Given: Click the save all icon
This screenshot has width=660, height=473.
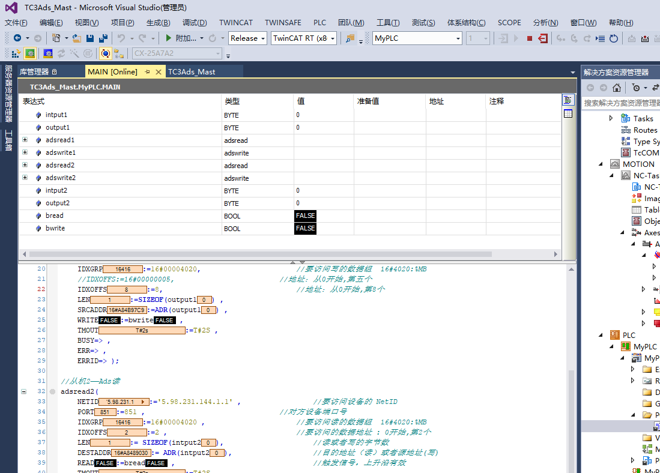Looking at the screenshot, I should click(x=103, y=38).
